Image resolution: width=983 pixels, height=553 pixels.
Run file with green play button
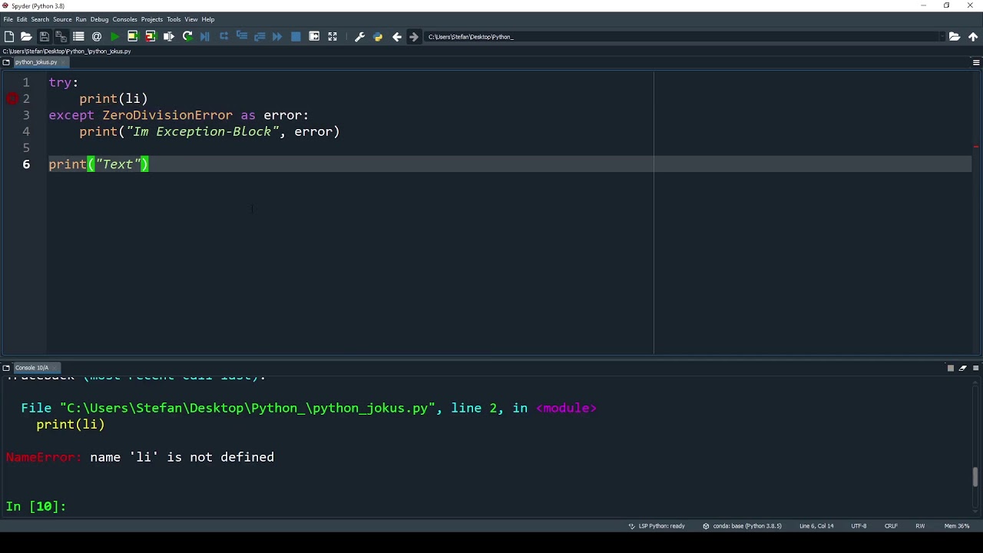[115, 36]
